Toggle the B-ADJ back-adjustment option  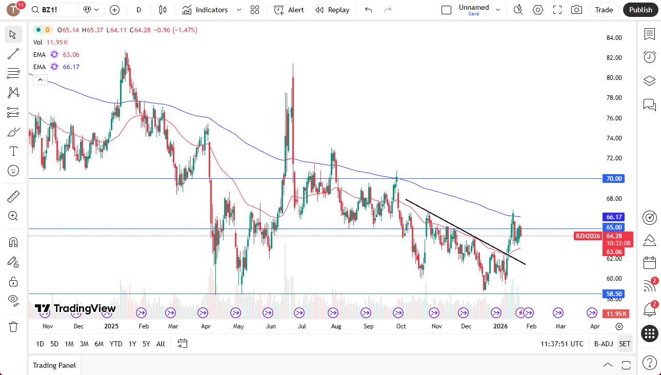(603, 344)
